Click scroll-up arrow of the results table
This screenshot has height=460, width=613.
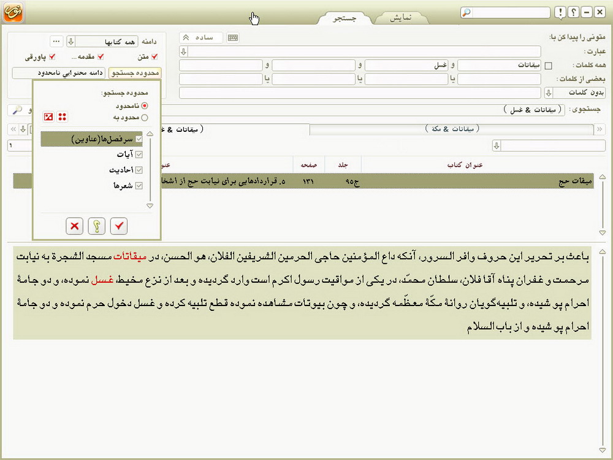tap(603, 177)
